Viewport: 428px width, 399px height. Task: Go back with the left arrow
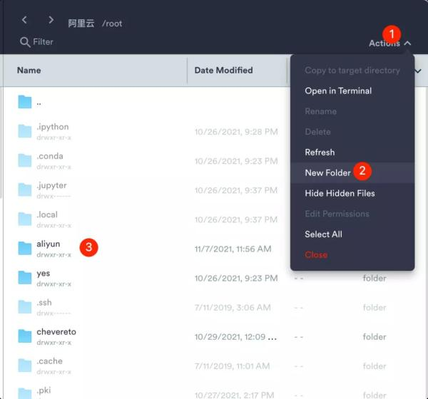pyautogui.click(x=24, y=20)
